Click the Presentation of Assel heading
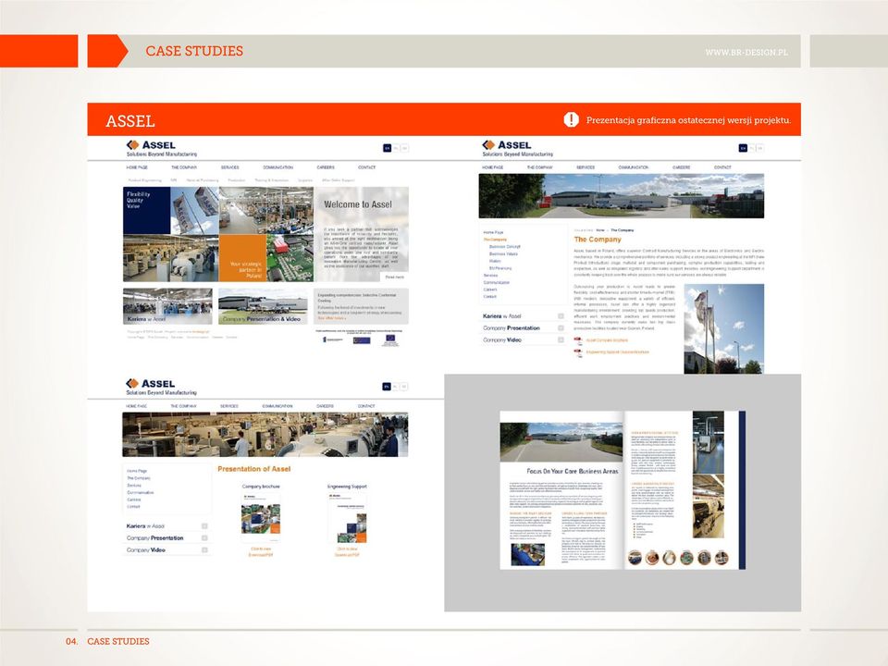This screenshot has height=666, width=888. pos(254,469)
